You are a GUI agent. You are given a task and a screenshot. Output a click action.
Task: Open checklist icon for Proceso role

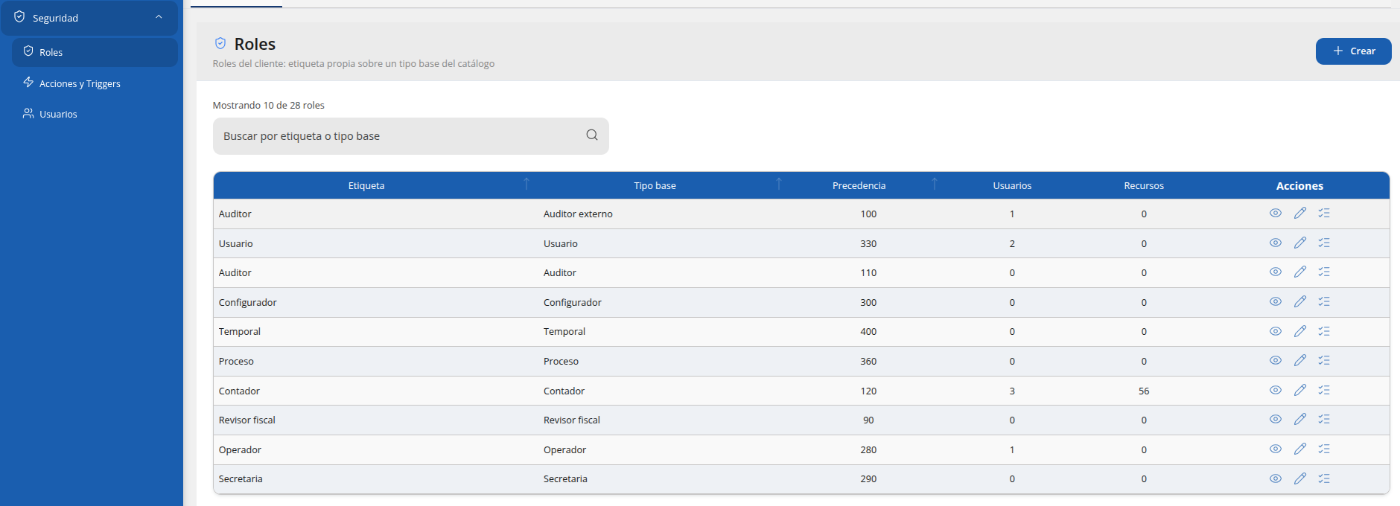1324,361
